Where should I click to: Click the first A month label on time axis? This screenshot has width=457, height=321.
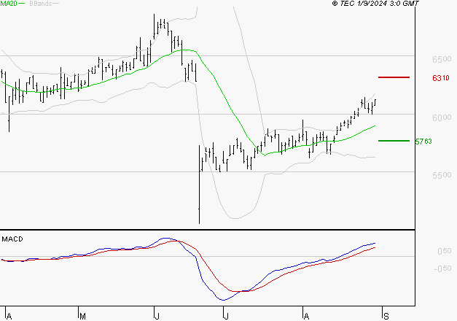(x=9, y=317)
